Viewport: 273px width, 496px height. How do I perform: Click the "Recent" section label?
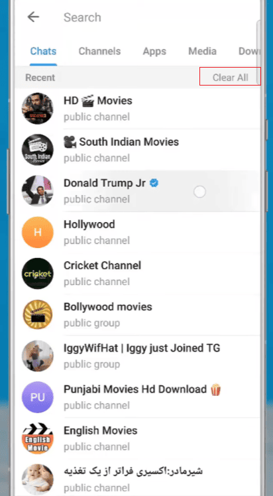click(40, 78)
